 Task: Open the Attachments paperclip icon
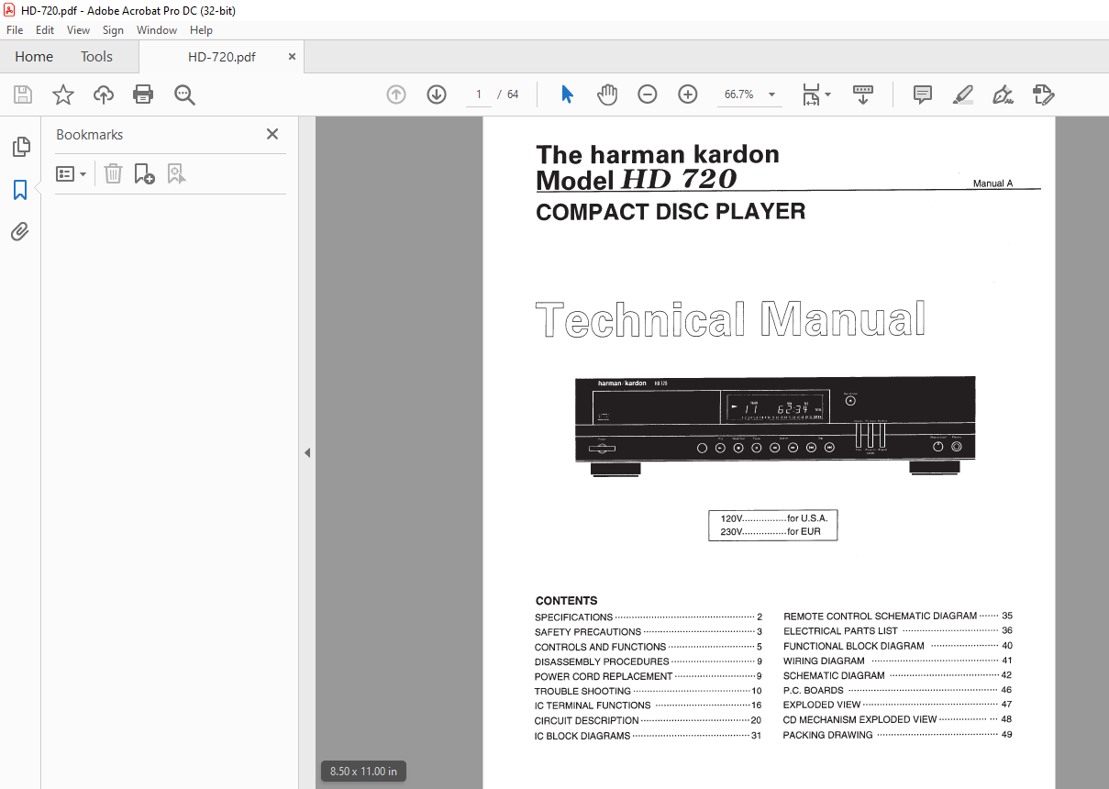tap(20, 232)
